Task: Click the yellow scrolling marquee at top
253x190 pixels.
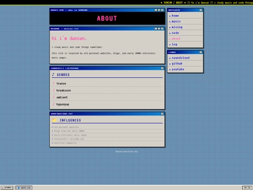Action: (x=207, y=3)
